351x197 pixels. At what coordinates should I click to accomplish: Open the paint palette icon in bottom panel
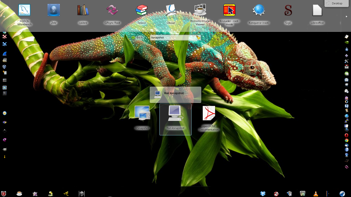pyautogui.click(x=289, y=194)
